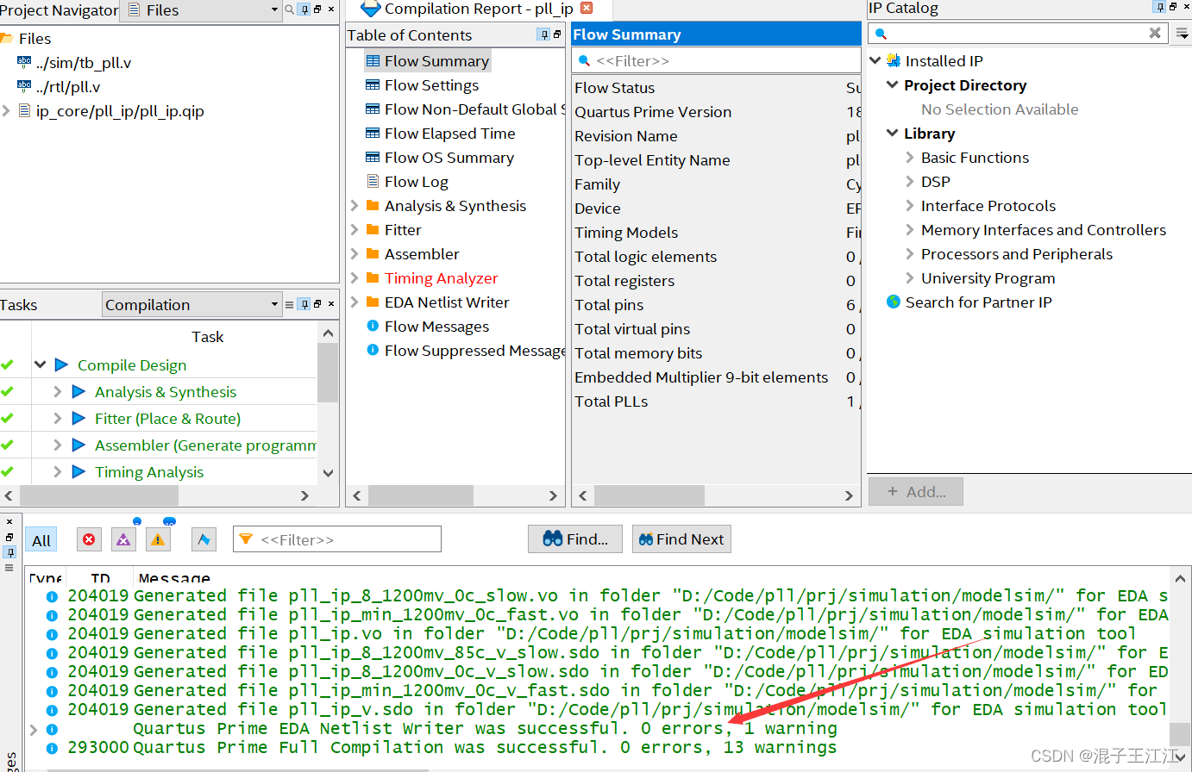Expand the Fitter report folder

pos(354,229)
